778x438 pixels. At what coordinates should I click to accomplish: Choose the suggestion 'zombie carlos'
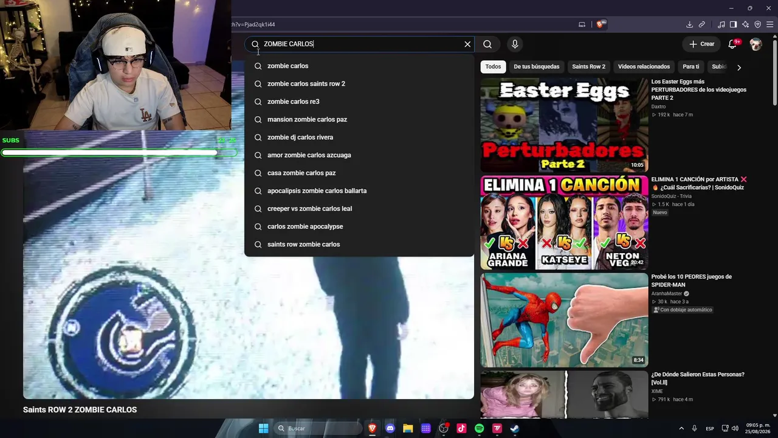[359, 66]
